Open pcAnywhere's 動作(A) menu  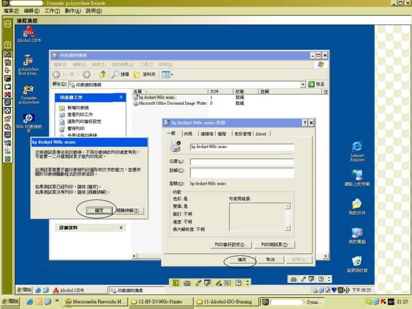pos(73,11)
